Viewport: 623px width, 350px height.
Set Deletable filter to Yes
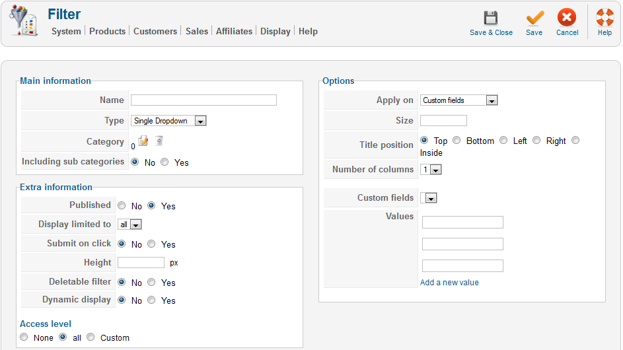(x=151, y=282)
